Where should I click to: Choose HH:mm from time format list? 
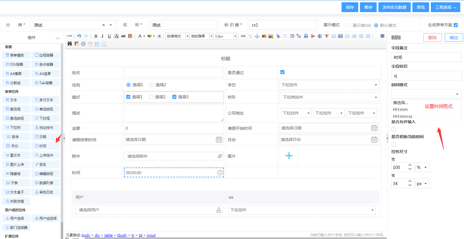click(400, 110)
